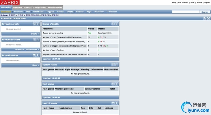
Task: Click 'localhost:10051' details cell
Action: point(105,33)
